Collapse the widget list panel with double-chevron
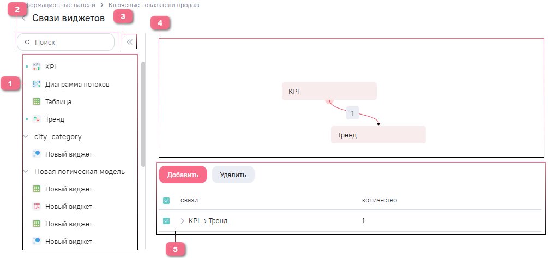 (129, 42)
